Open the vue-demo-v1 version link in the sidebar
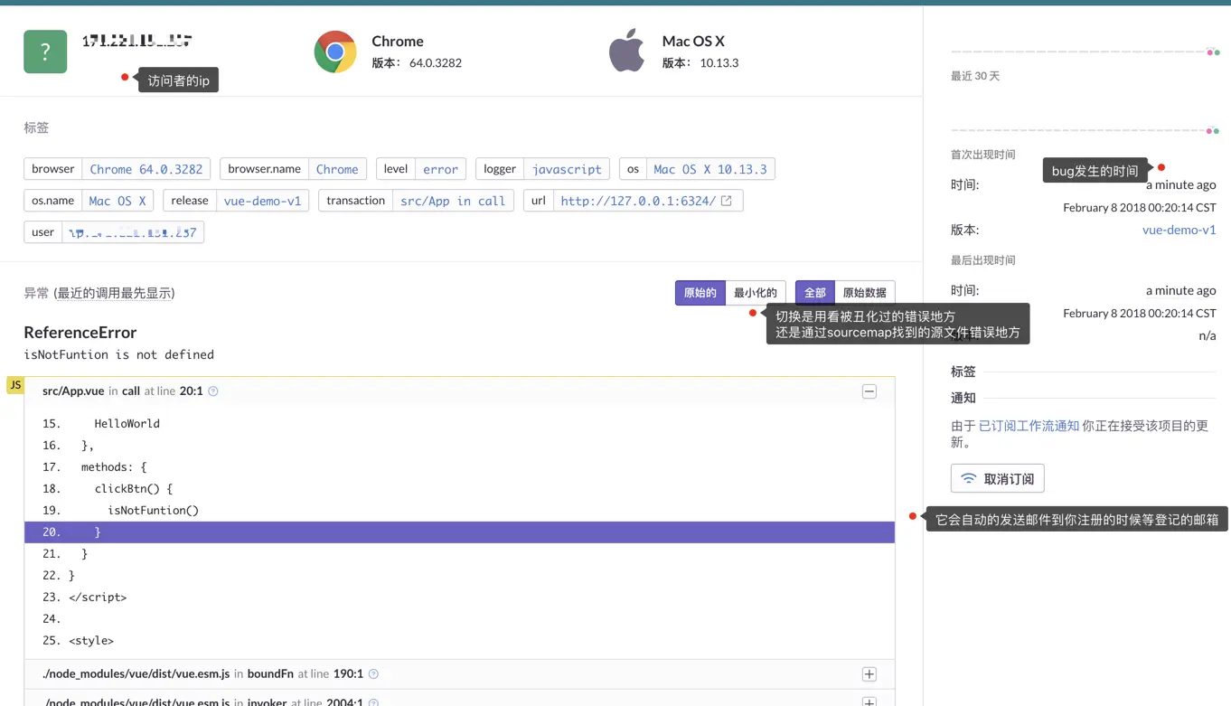 (x=1179, y=230)
